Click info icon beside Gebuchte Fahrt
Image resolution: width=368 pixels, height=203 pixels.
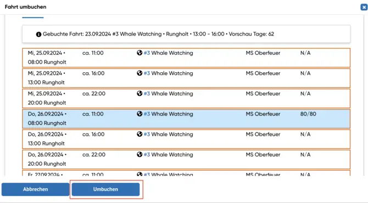coord(39,34)
